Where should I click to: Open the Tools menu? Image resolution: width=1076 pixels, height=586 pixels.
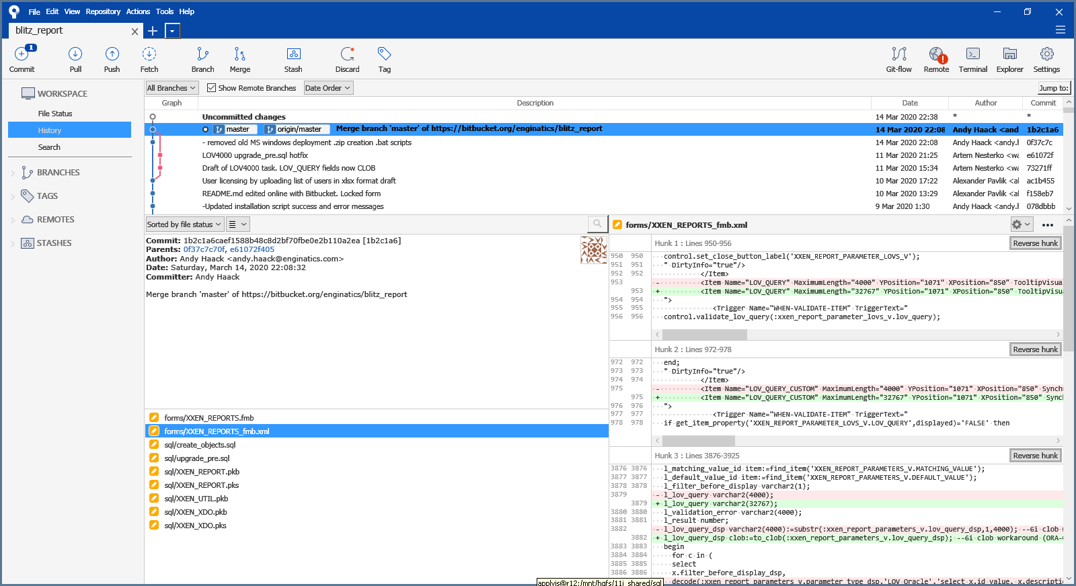(165, 11)
